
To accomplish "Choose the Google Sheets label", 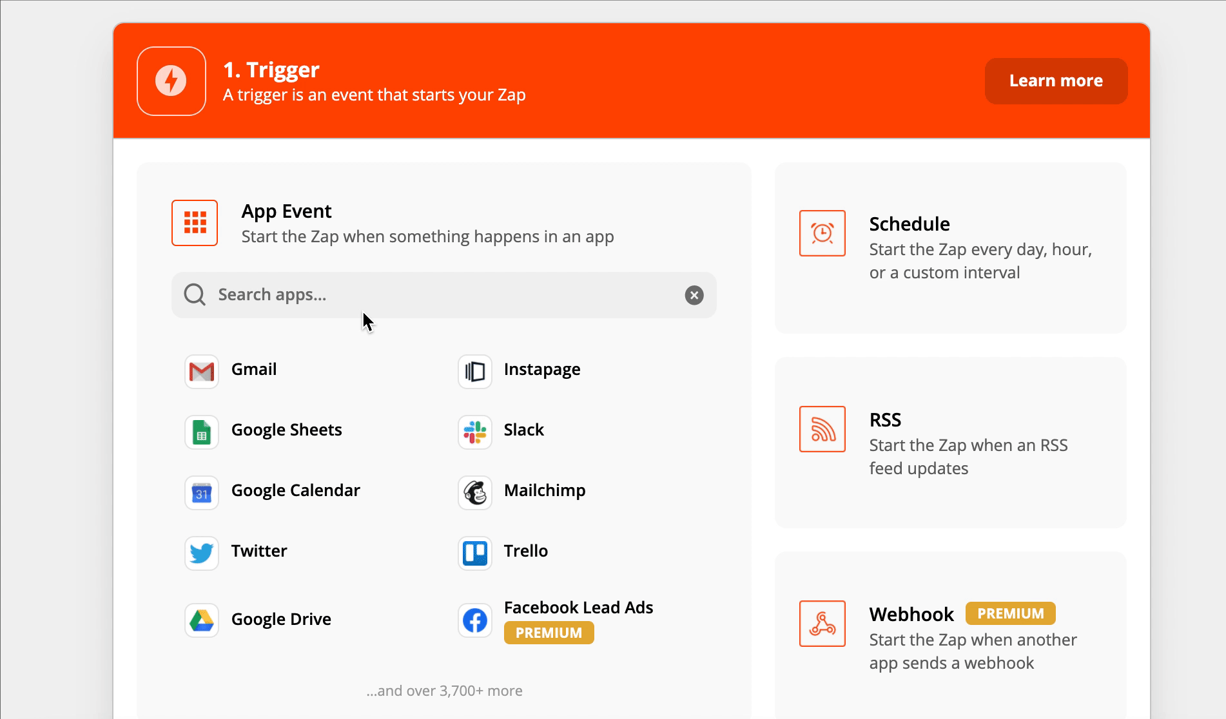I will pos(287,430).
